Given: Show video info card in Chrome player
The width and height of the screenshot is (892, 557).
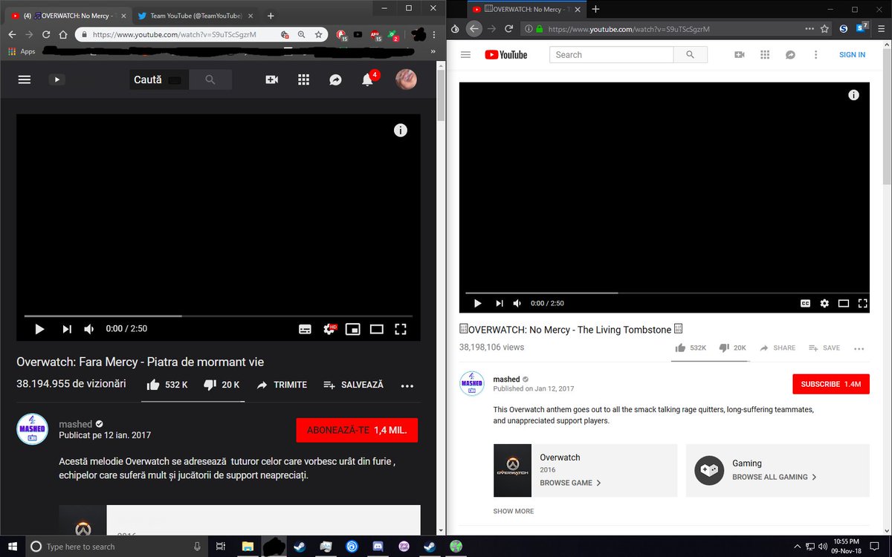Looking at the screenshot, I should pos(400,130).
